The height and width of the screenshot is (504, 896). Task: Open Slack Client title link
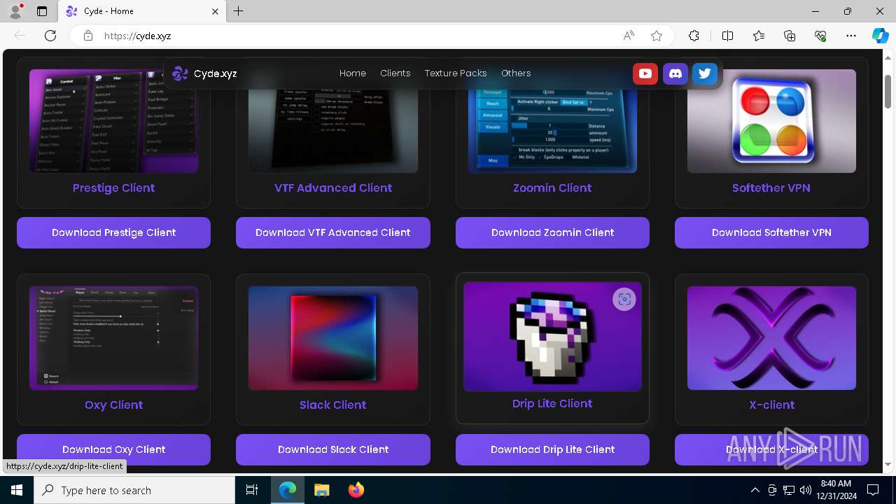333,405
